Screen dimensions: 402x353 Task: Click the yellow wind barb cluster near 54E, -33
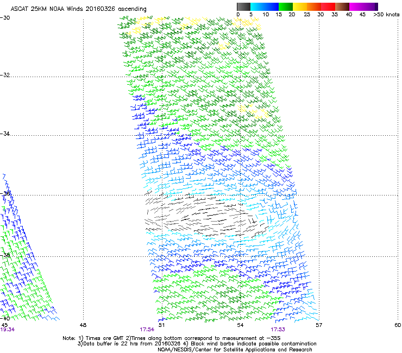point(253,111)
